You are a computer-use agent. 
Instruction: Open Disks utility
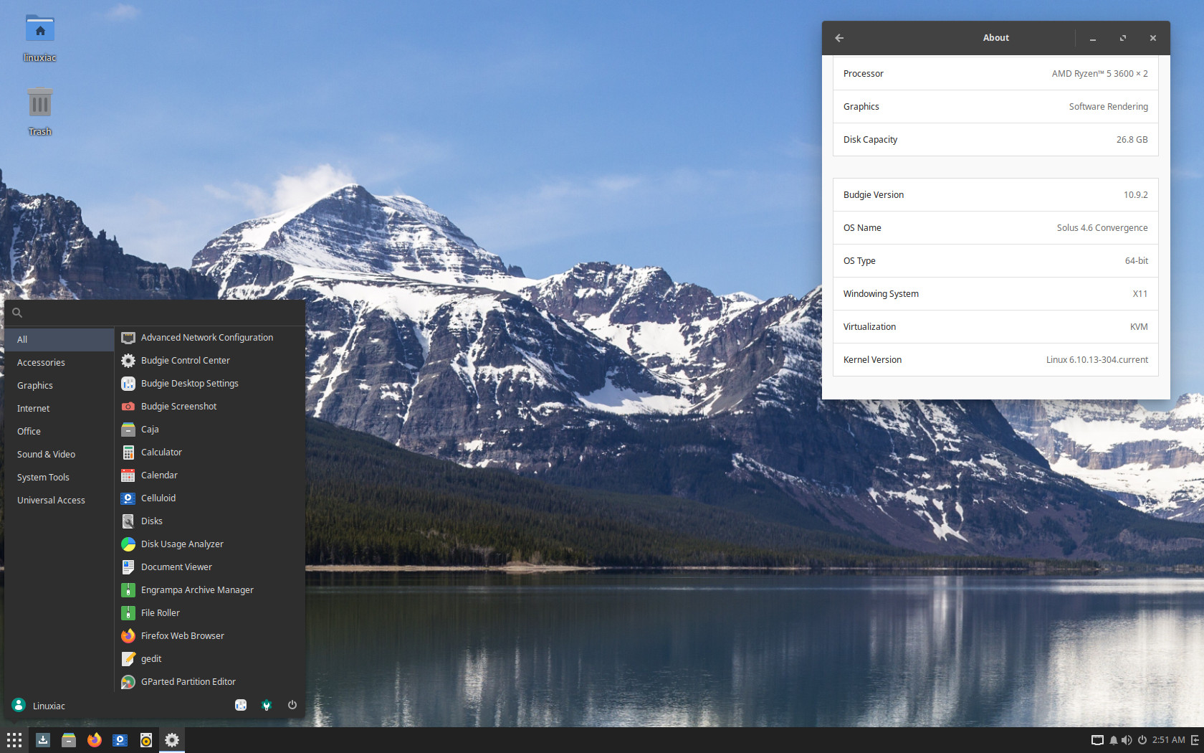(x=209, y=521)
